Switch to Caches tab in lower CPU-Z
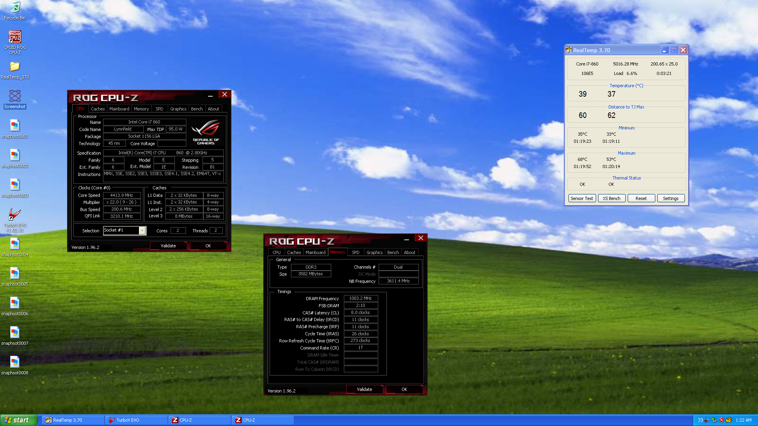 (x=294, y=252)
